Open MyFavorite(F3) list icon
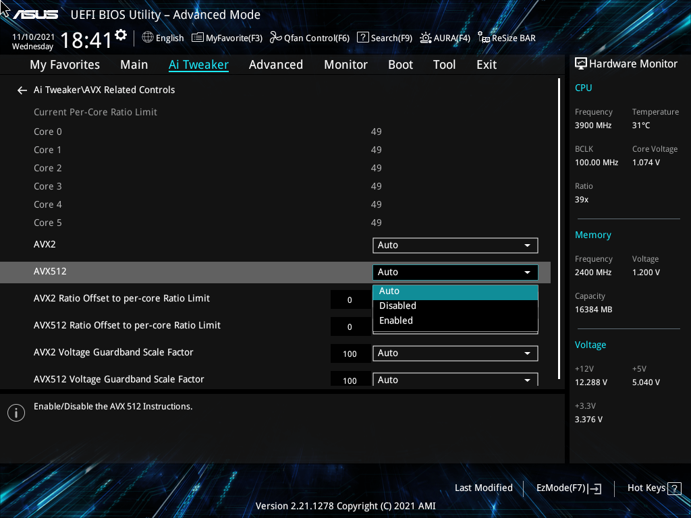 (198, 38)
